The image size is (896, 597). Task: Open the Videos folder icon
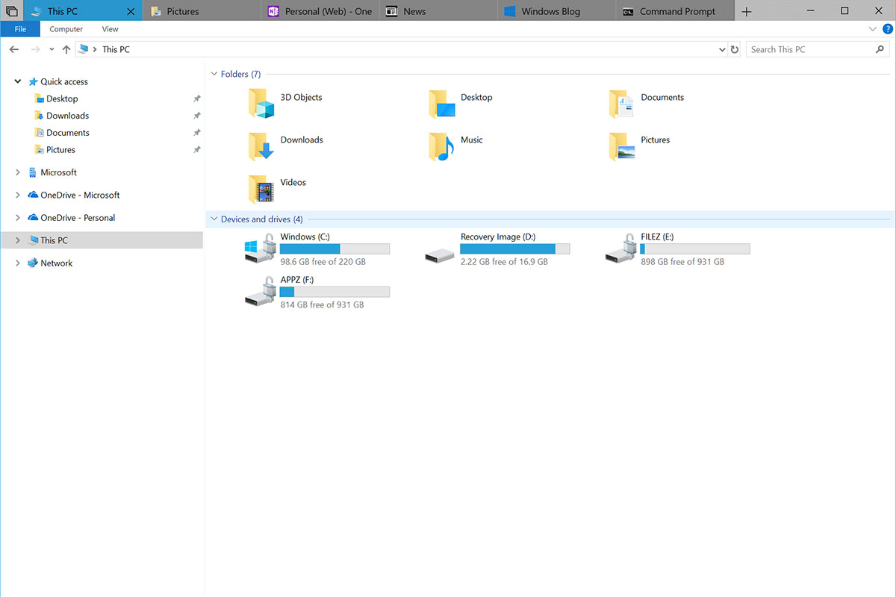click(261, 189)
